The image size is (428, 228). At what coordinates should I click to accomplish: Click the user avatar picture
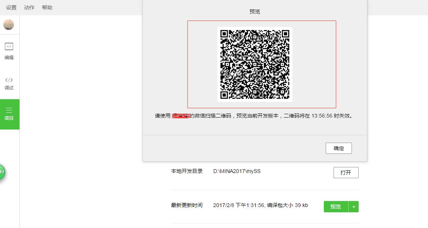tap(9, 25)
